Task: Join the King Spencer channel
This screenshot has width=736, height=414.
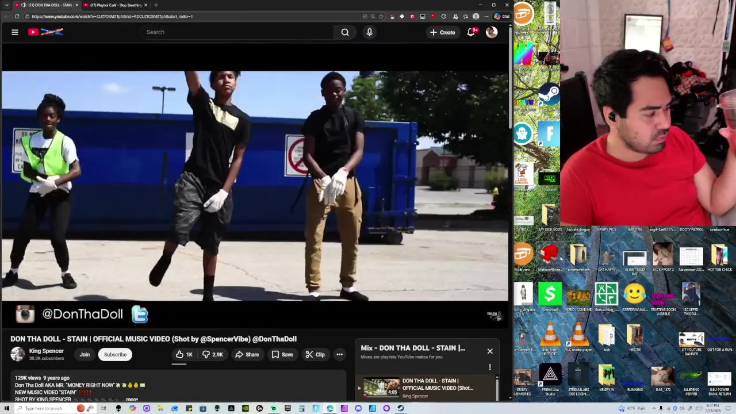Action: pyautogui.click(x=85, y=354)
